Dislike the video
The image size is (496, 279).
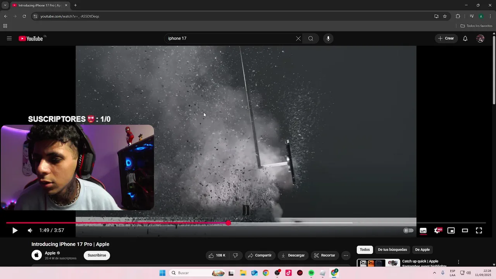tap(235, 255)
